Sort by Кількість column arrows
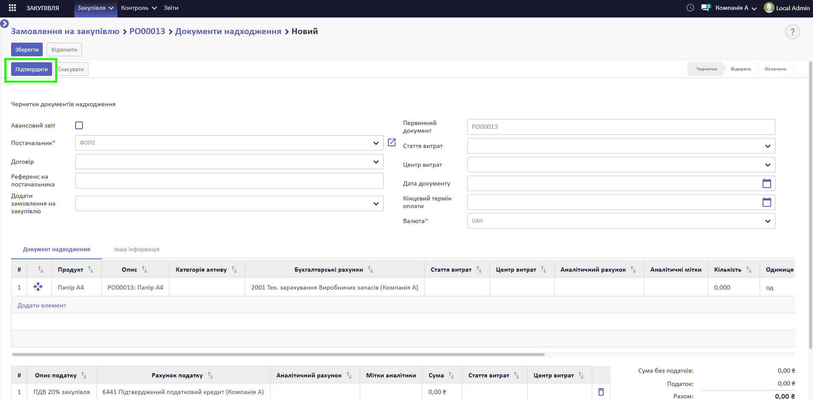The image size is (813, 400). (x=749, y=270)
